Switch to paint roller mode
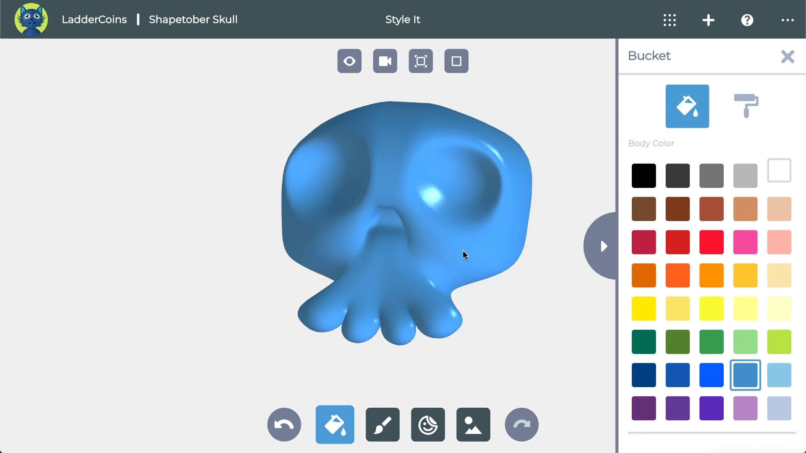Viewport: 806px width, 453px height. (x=746, y=106)
